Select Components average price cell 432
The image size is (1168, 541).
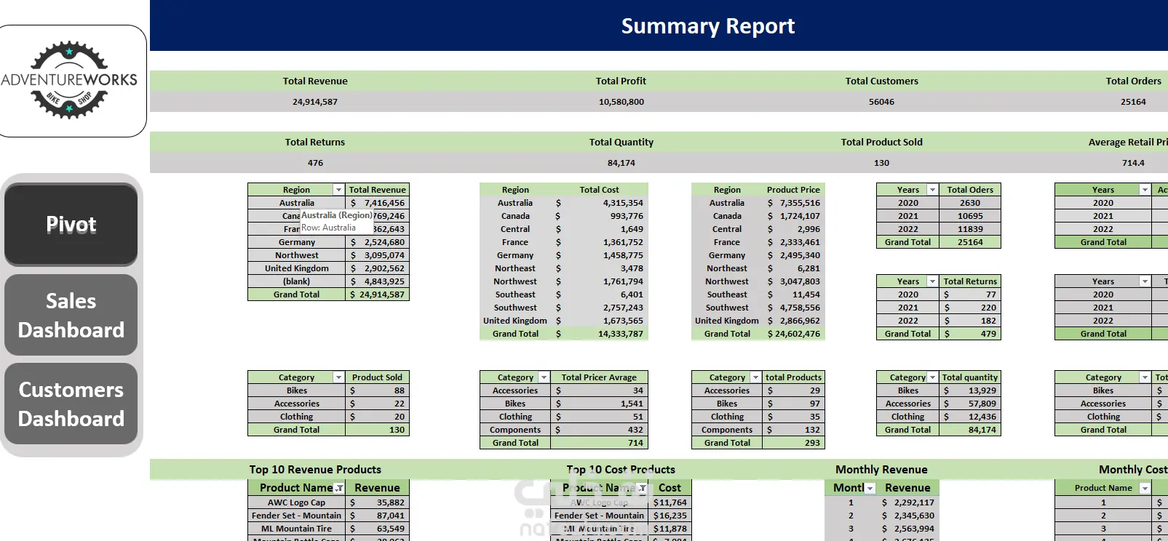coord(599,430)
